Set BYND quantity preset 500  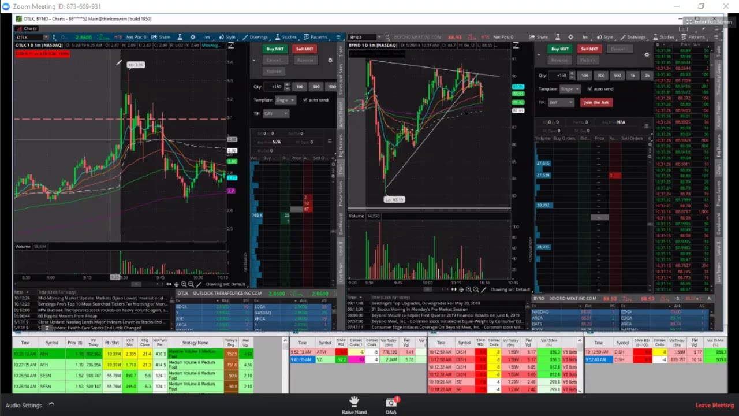618,76
